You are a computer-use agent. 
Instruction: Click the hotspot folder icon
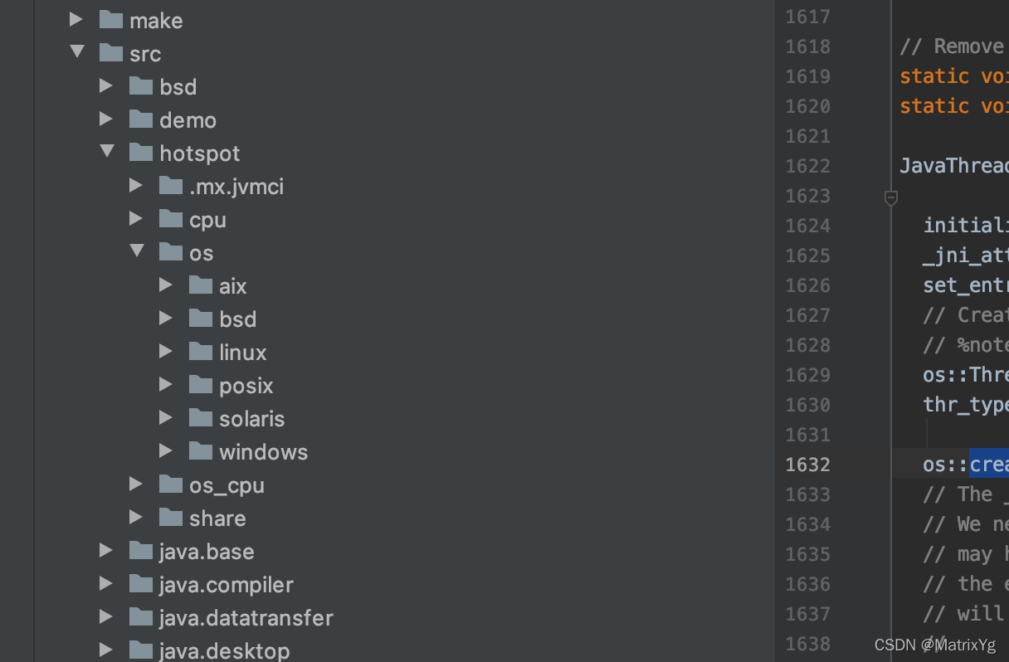tap(141, 153)
